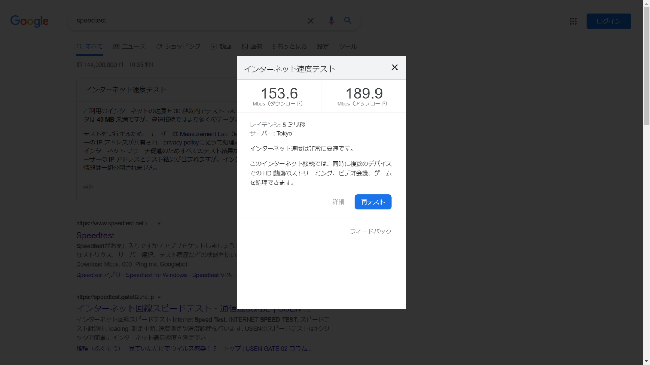Viewport: 650px width, 365px height.
Task: Click the ログイン button
Action: tap(608, 21)
